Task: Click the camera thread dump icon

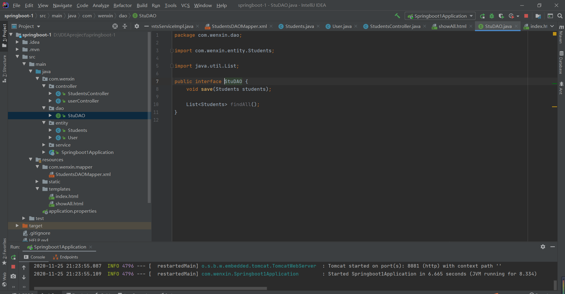Action: click(x=13, y=276)
